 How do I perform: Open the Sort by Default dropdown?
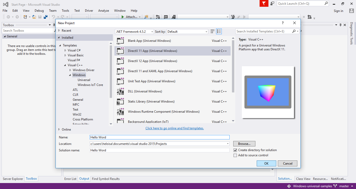pyautogui.click(x=187, y=32)
